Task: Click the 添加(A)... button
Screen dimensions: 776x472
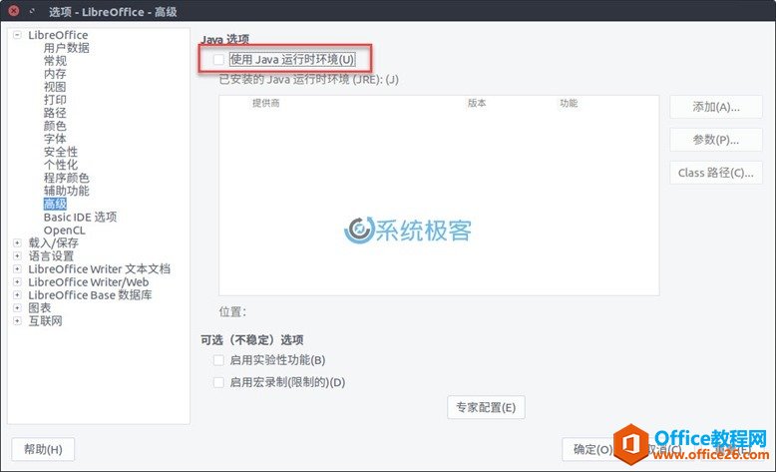Action: [715, 107]
